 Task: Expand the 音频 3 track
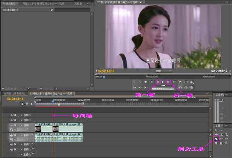click(x=22, y=150)
